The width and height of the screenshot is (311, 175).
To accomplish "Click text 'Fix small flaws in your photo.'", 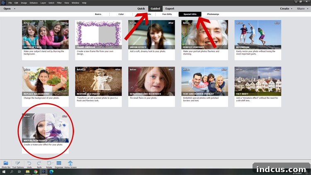I will pos(143,98).
